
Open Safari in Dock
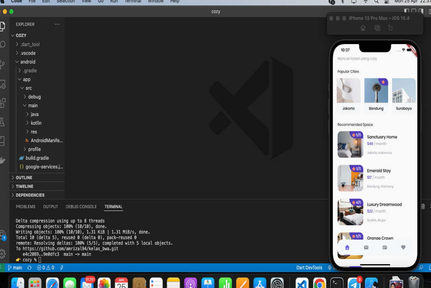pos(52,283)
